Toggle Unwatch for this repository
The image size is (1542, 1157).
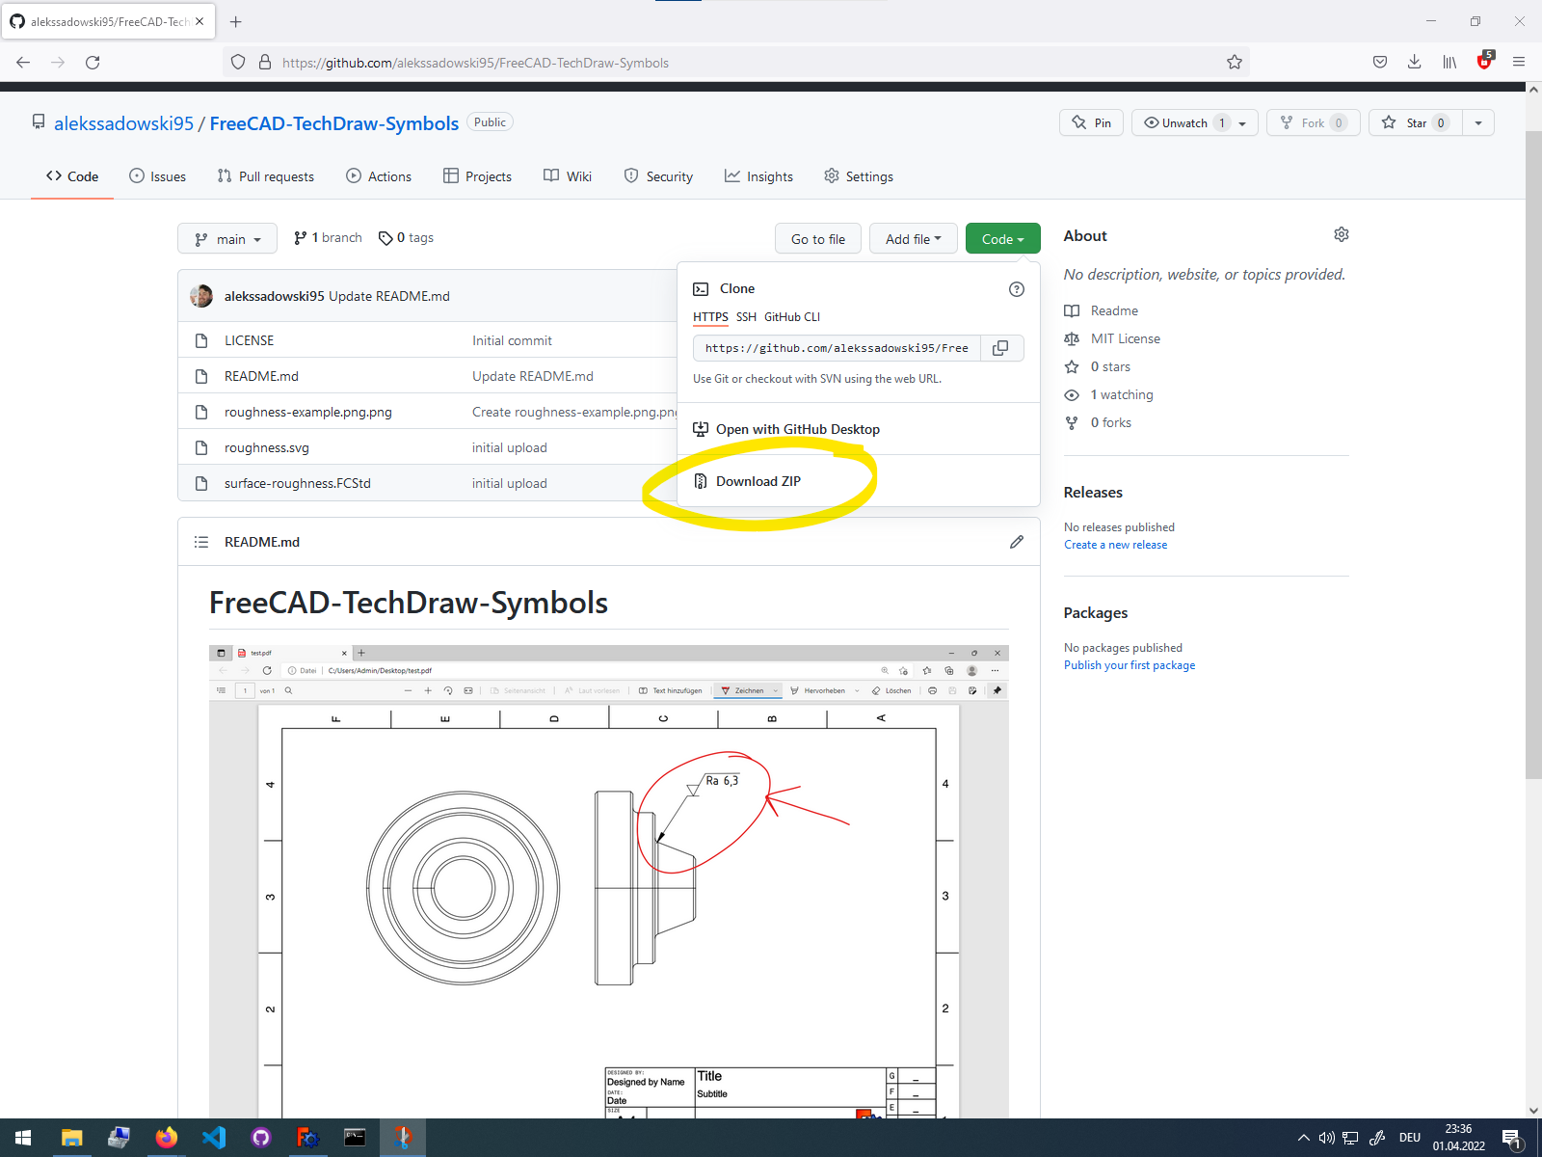(x=1183, y=122)
